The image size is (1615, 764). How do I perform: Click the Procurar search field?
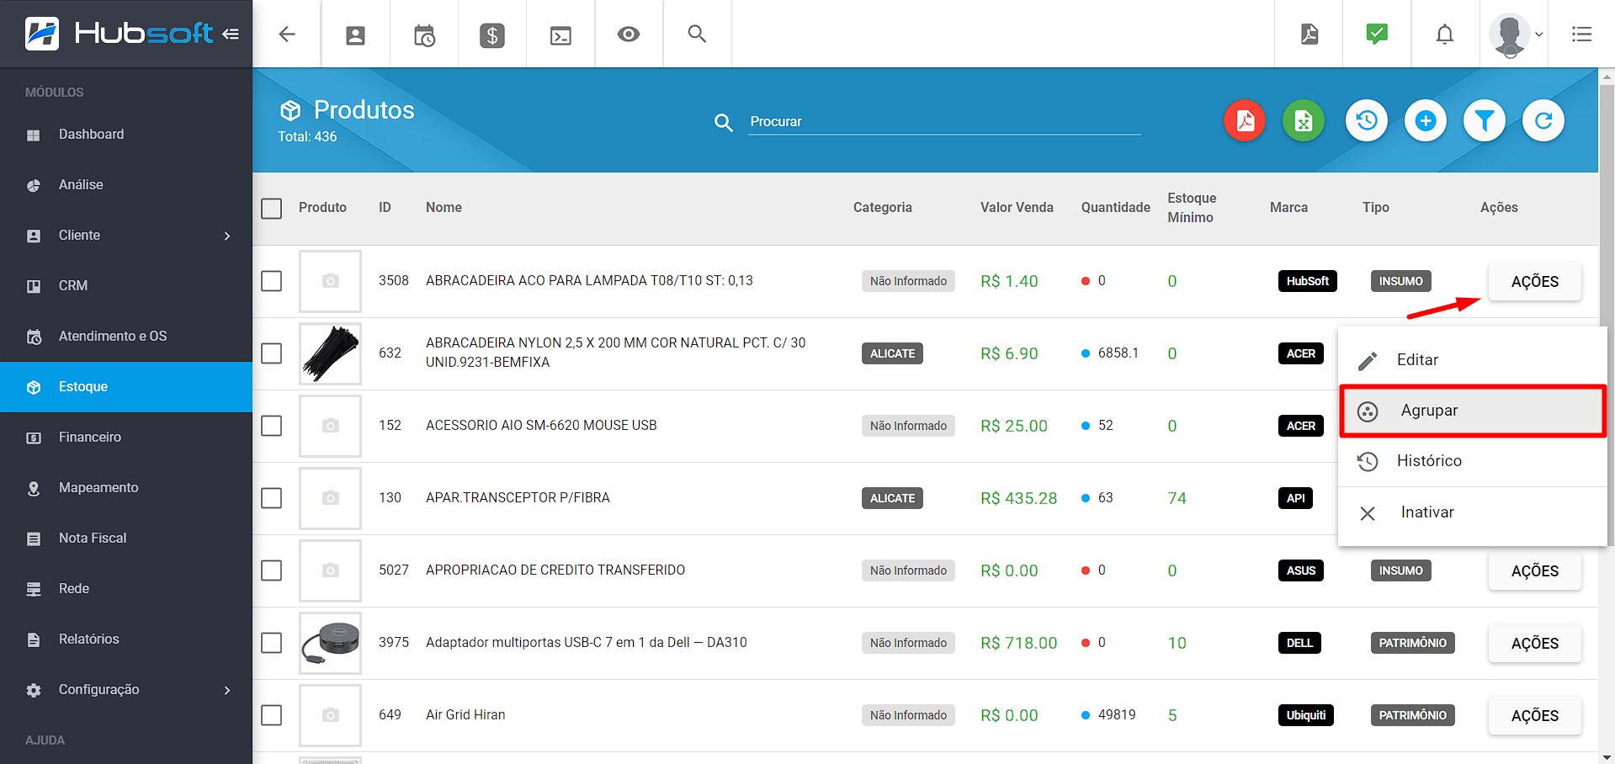pyautogui.click(x=943, y=122)
